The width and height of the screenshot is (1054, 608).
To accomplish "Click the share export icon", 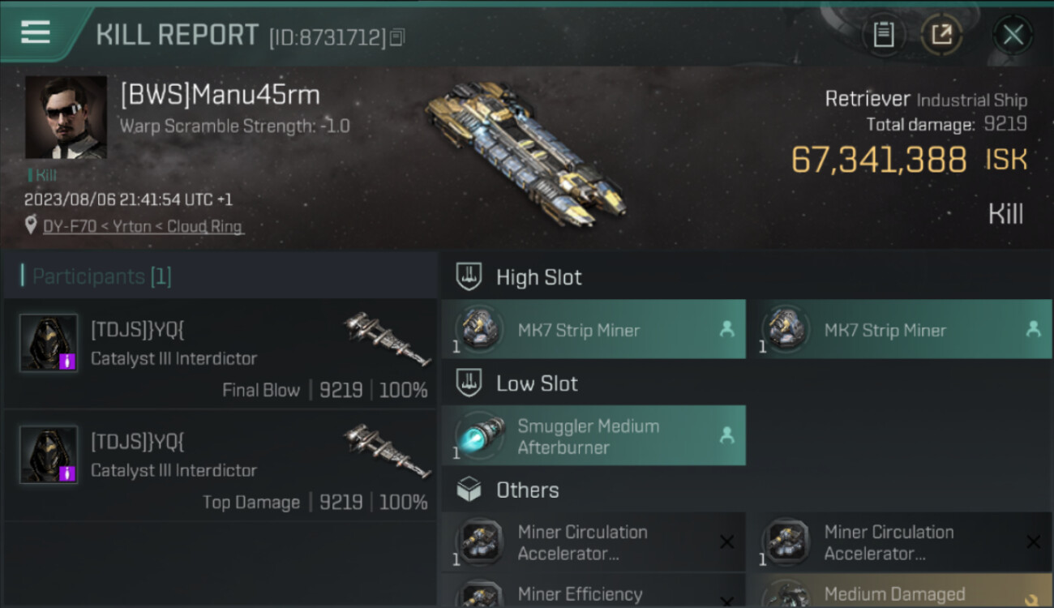I will 941,35.
